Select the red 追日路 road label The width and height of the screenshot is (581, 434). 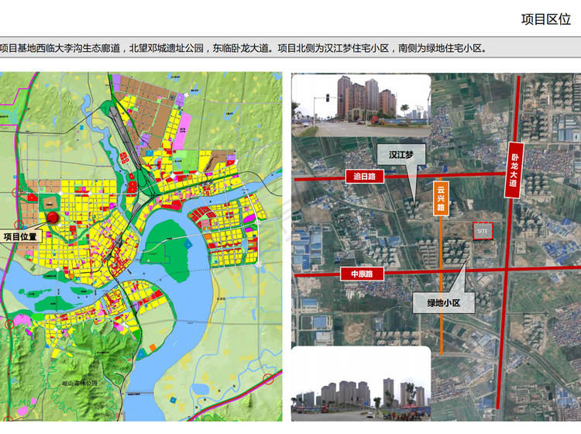(x=363, y=177)
